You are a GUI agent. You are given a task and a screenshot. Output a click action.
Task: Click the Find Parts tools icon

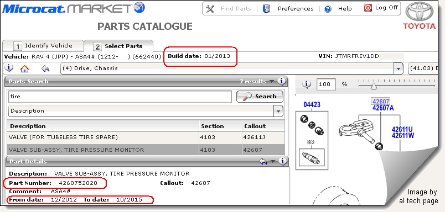[210, 9]
